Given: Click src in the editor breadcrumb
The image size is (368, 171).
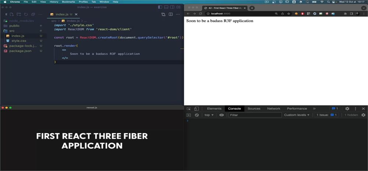Looking at the screenshot, I should (54, 21).
